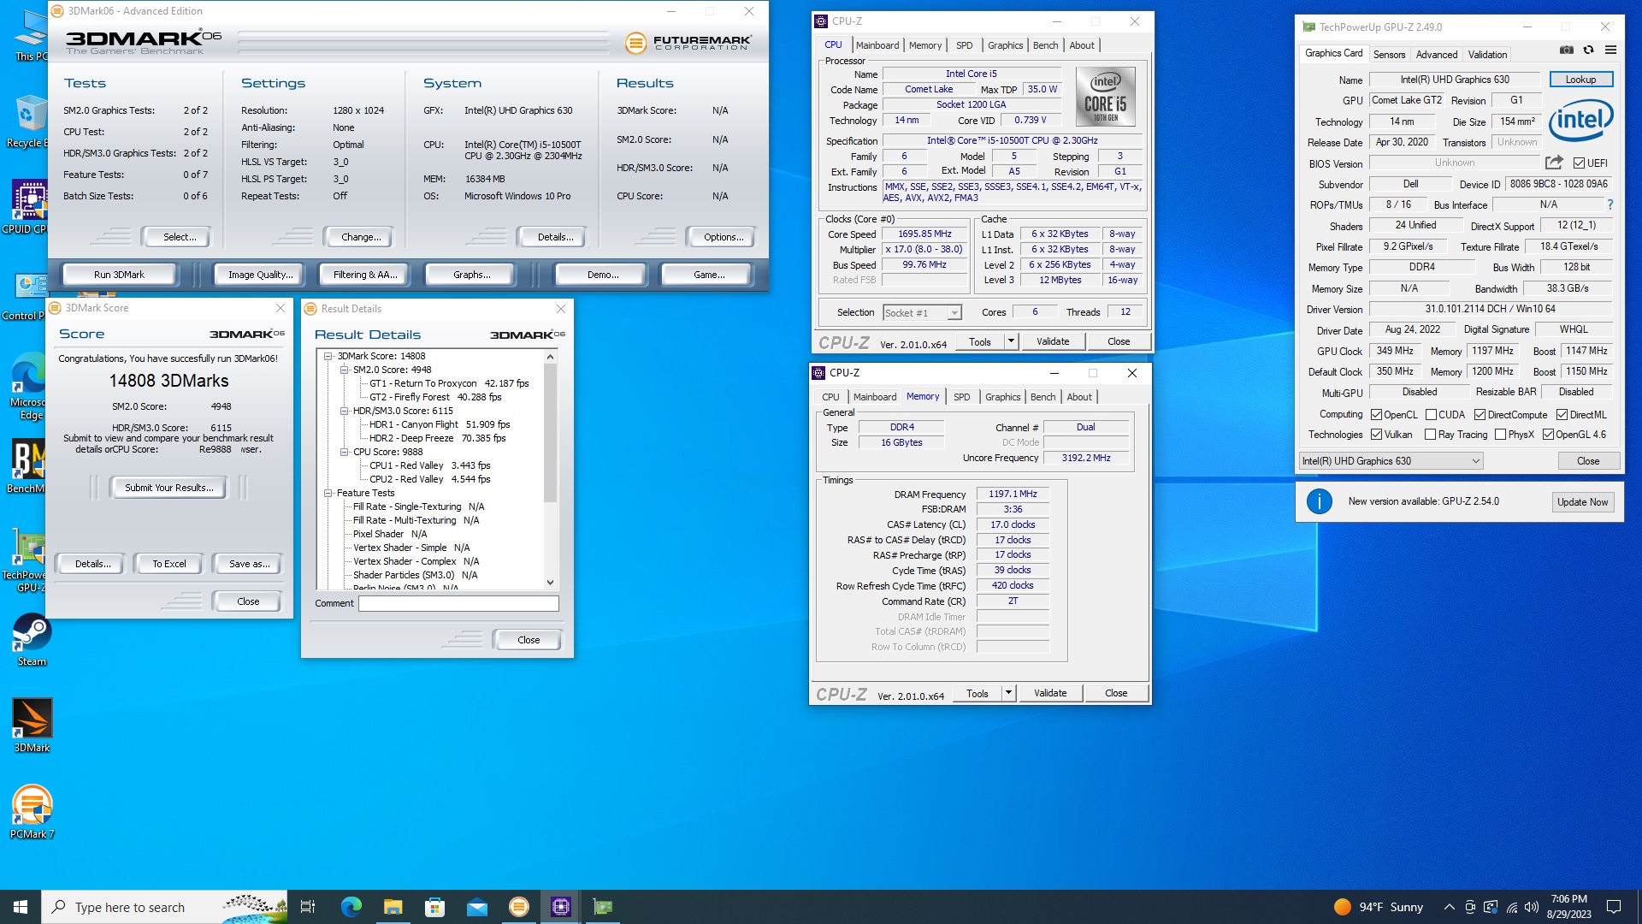This screenshot has height=924, width=1642.
Task: Click the BIOS export share icon
Action: point(1554,163)
